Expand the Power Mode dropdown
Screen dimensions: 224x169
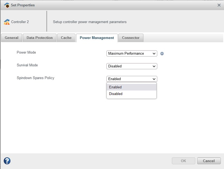(132, 54)
